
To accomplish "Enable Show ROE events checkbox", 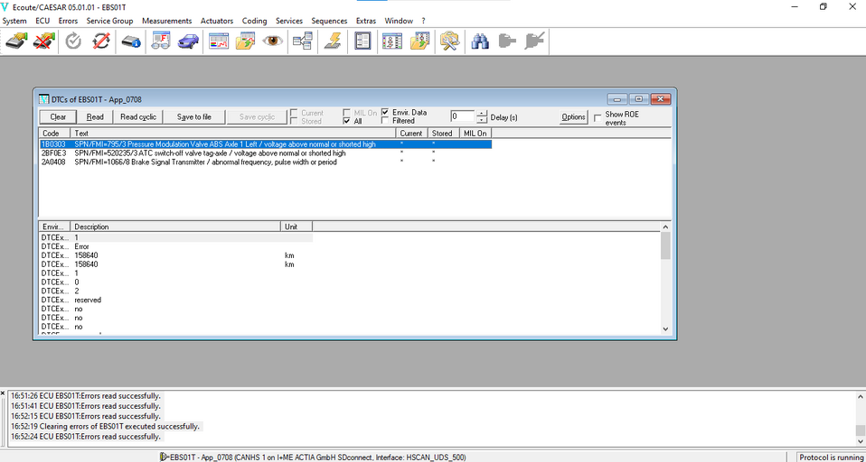I will coord(598,117).
